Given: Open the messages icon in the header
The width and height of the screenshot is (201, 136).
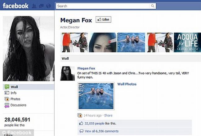Looking at the screenshot, I should (x=41, y=6).
